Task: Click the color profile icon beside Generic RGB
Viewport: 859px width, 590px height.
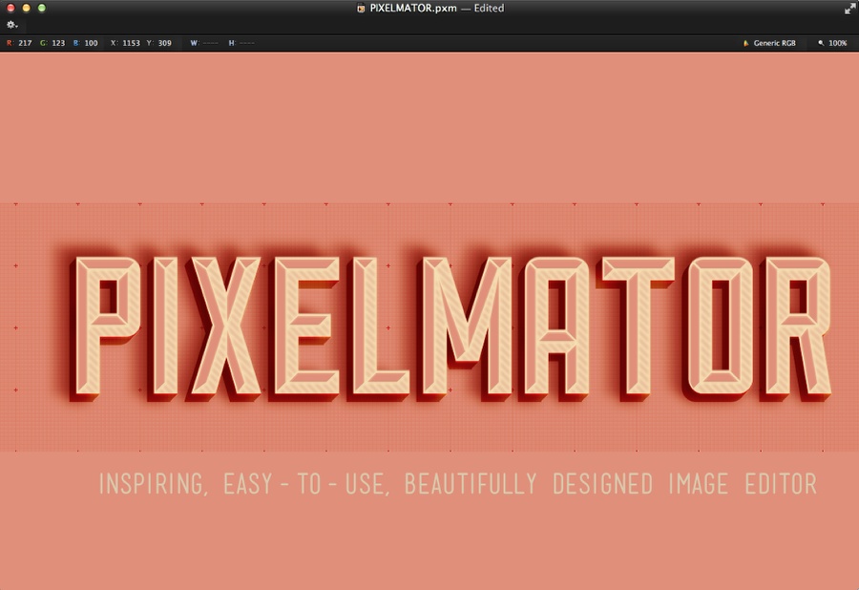Action: 745,43
